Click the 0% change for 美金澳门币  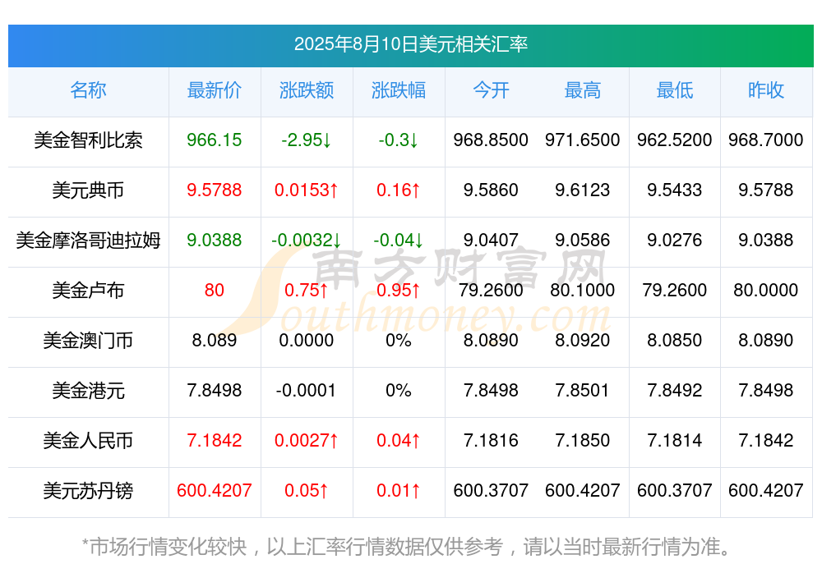click(x=399, y=341)
